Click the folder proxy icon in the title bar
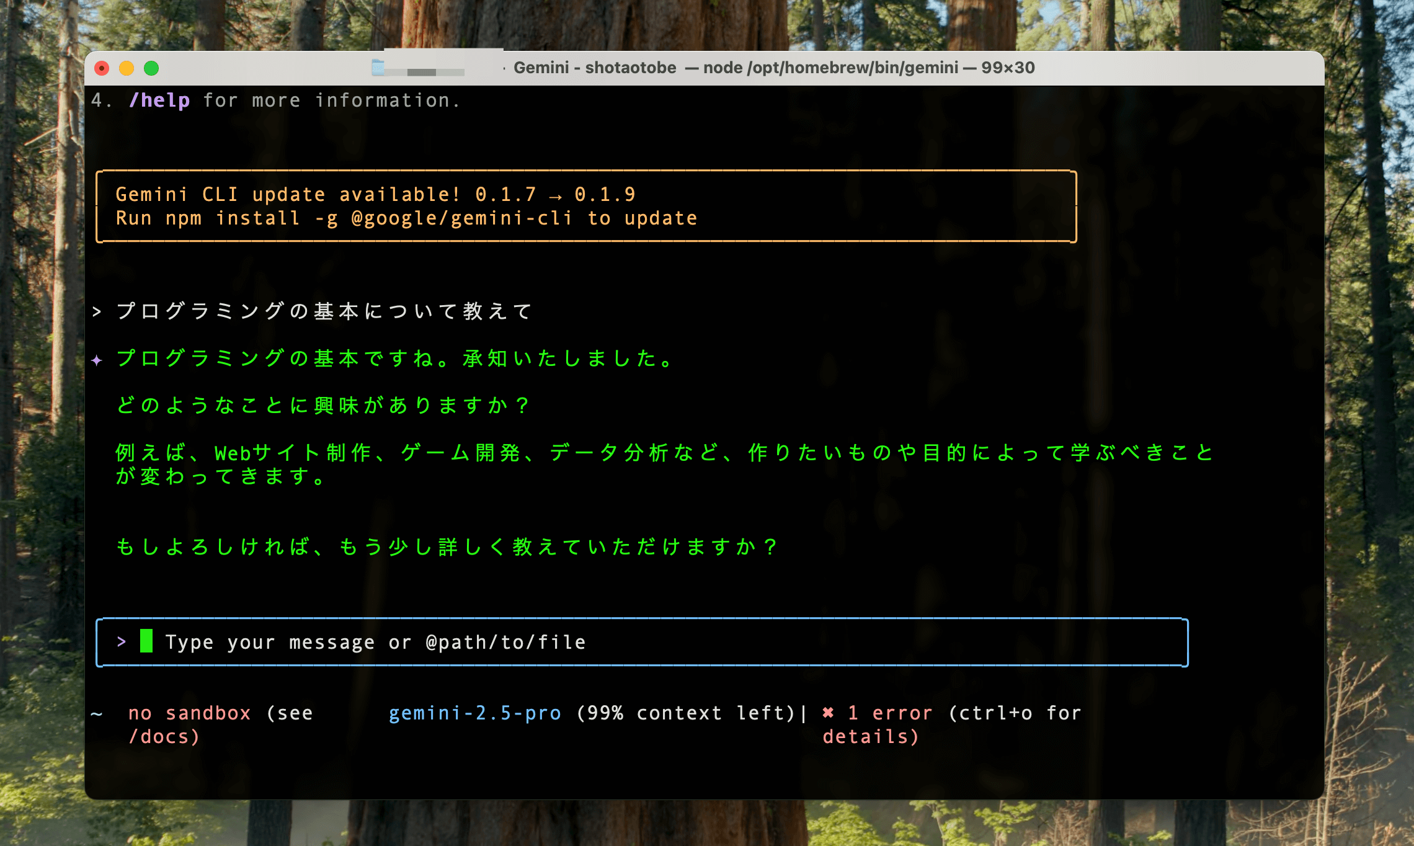The image size is (1414, 846). (x=378, y=68)
